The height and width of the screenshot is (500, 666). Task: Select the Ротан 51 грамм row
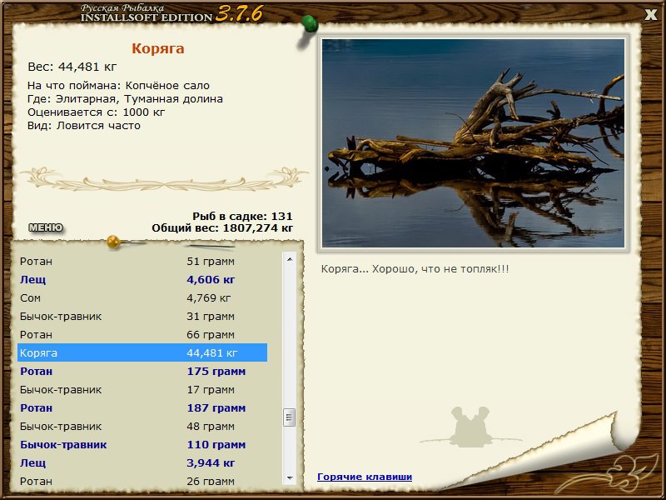coord(142,261)
